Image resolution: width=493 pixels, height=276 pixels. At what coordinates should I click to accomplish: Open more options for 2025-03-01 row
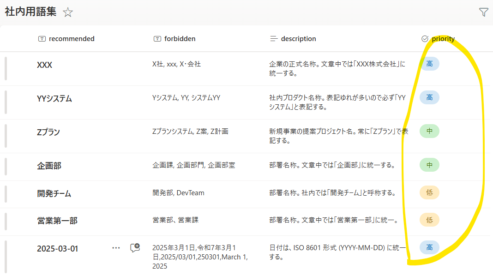(x=116, y=248)
